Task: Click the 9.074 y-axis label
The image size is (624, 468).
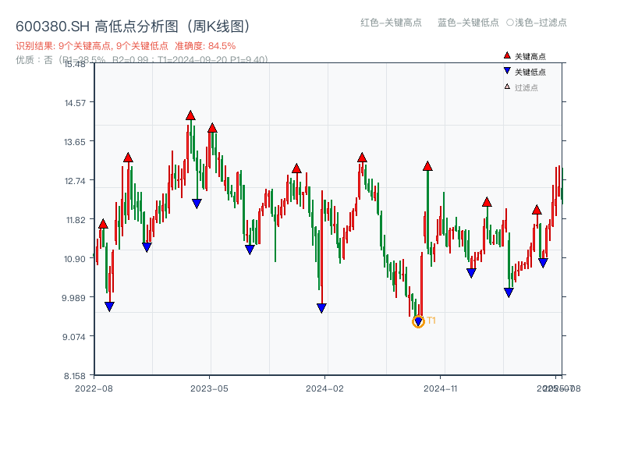Action: click(x=74, y=337)
